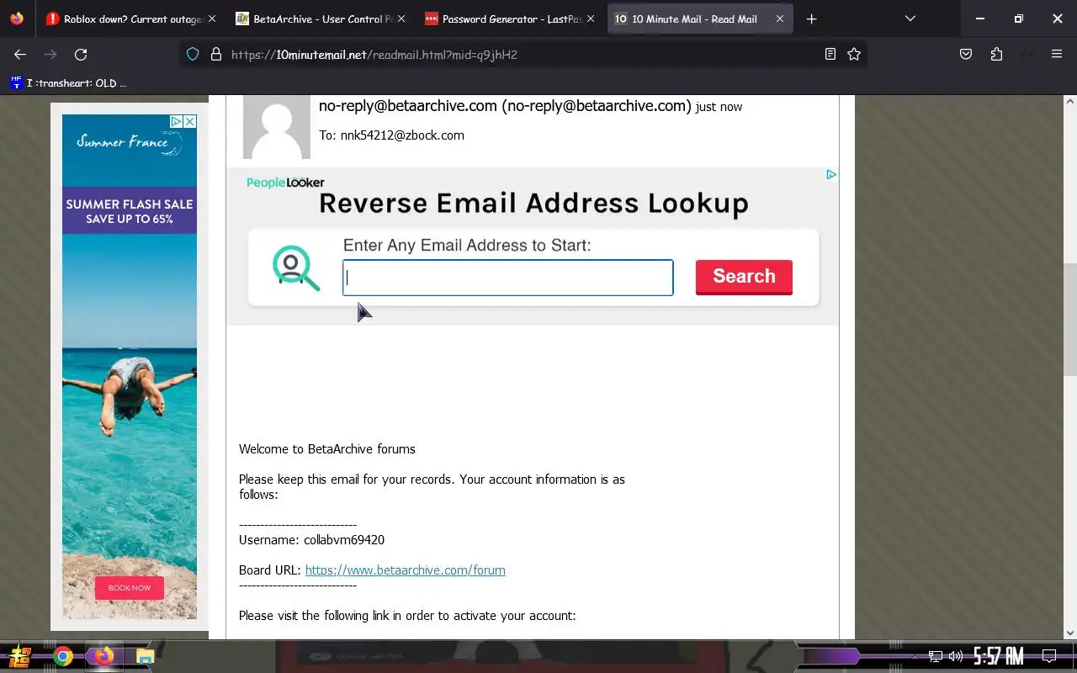Open a new browser tab

point(811,19)
